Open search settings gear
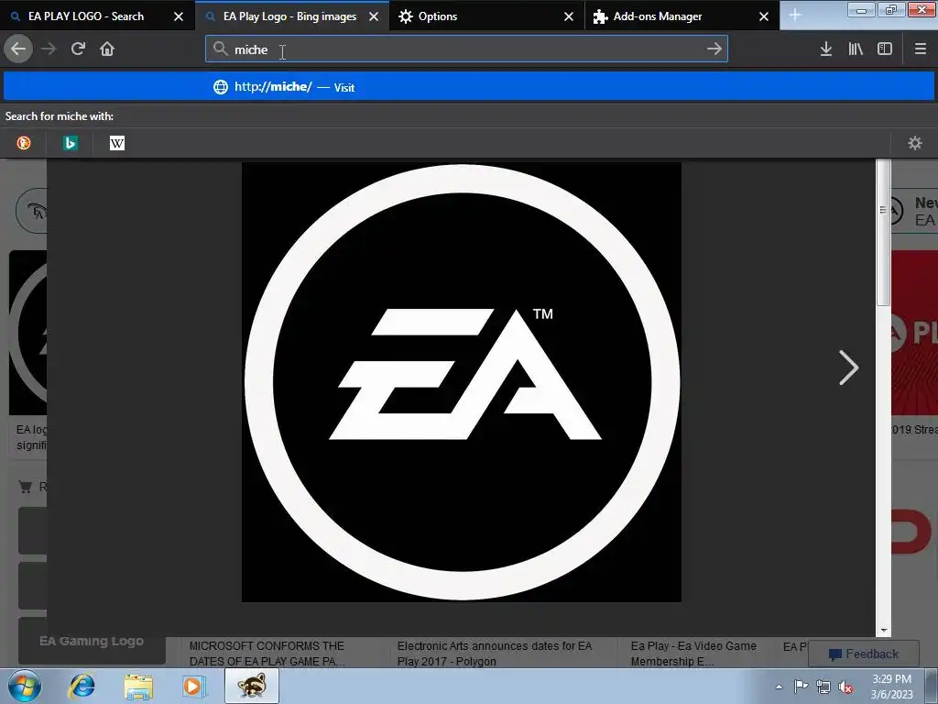 (915, 143)
